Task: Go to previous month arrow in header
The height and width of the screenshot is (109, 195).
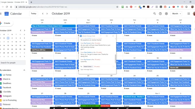Action: [43, 14]
